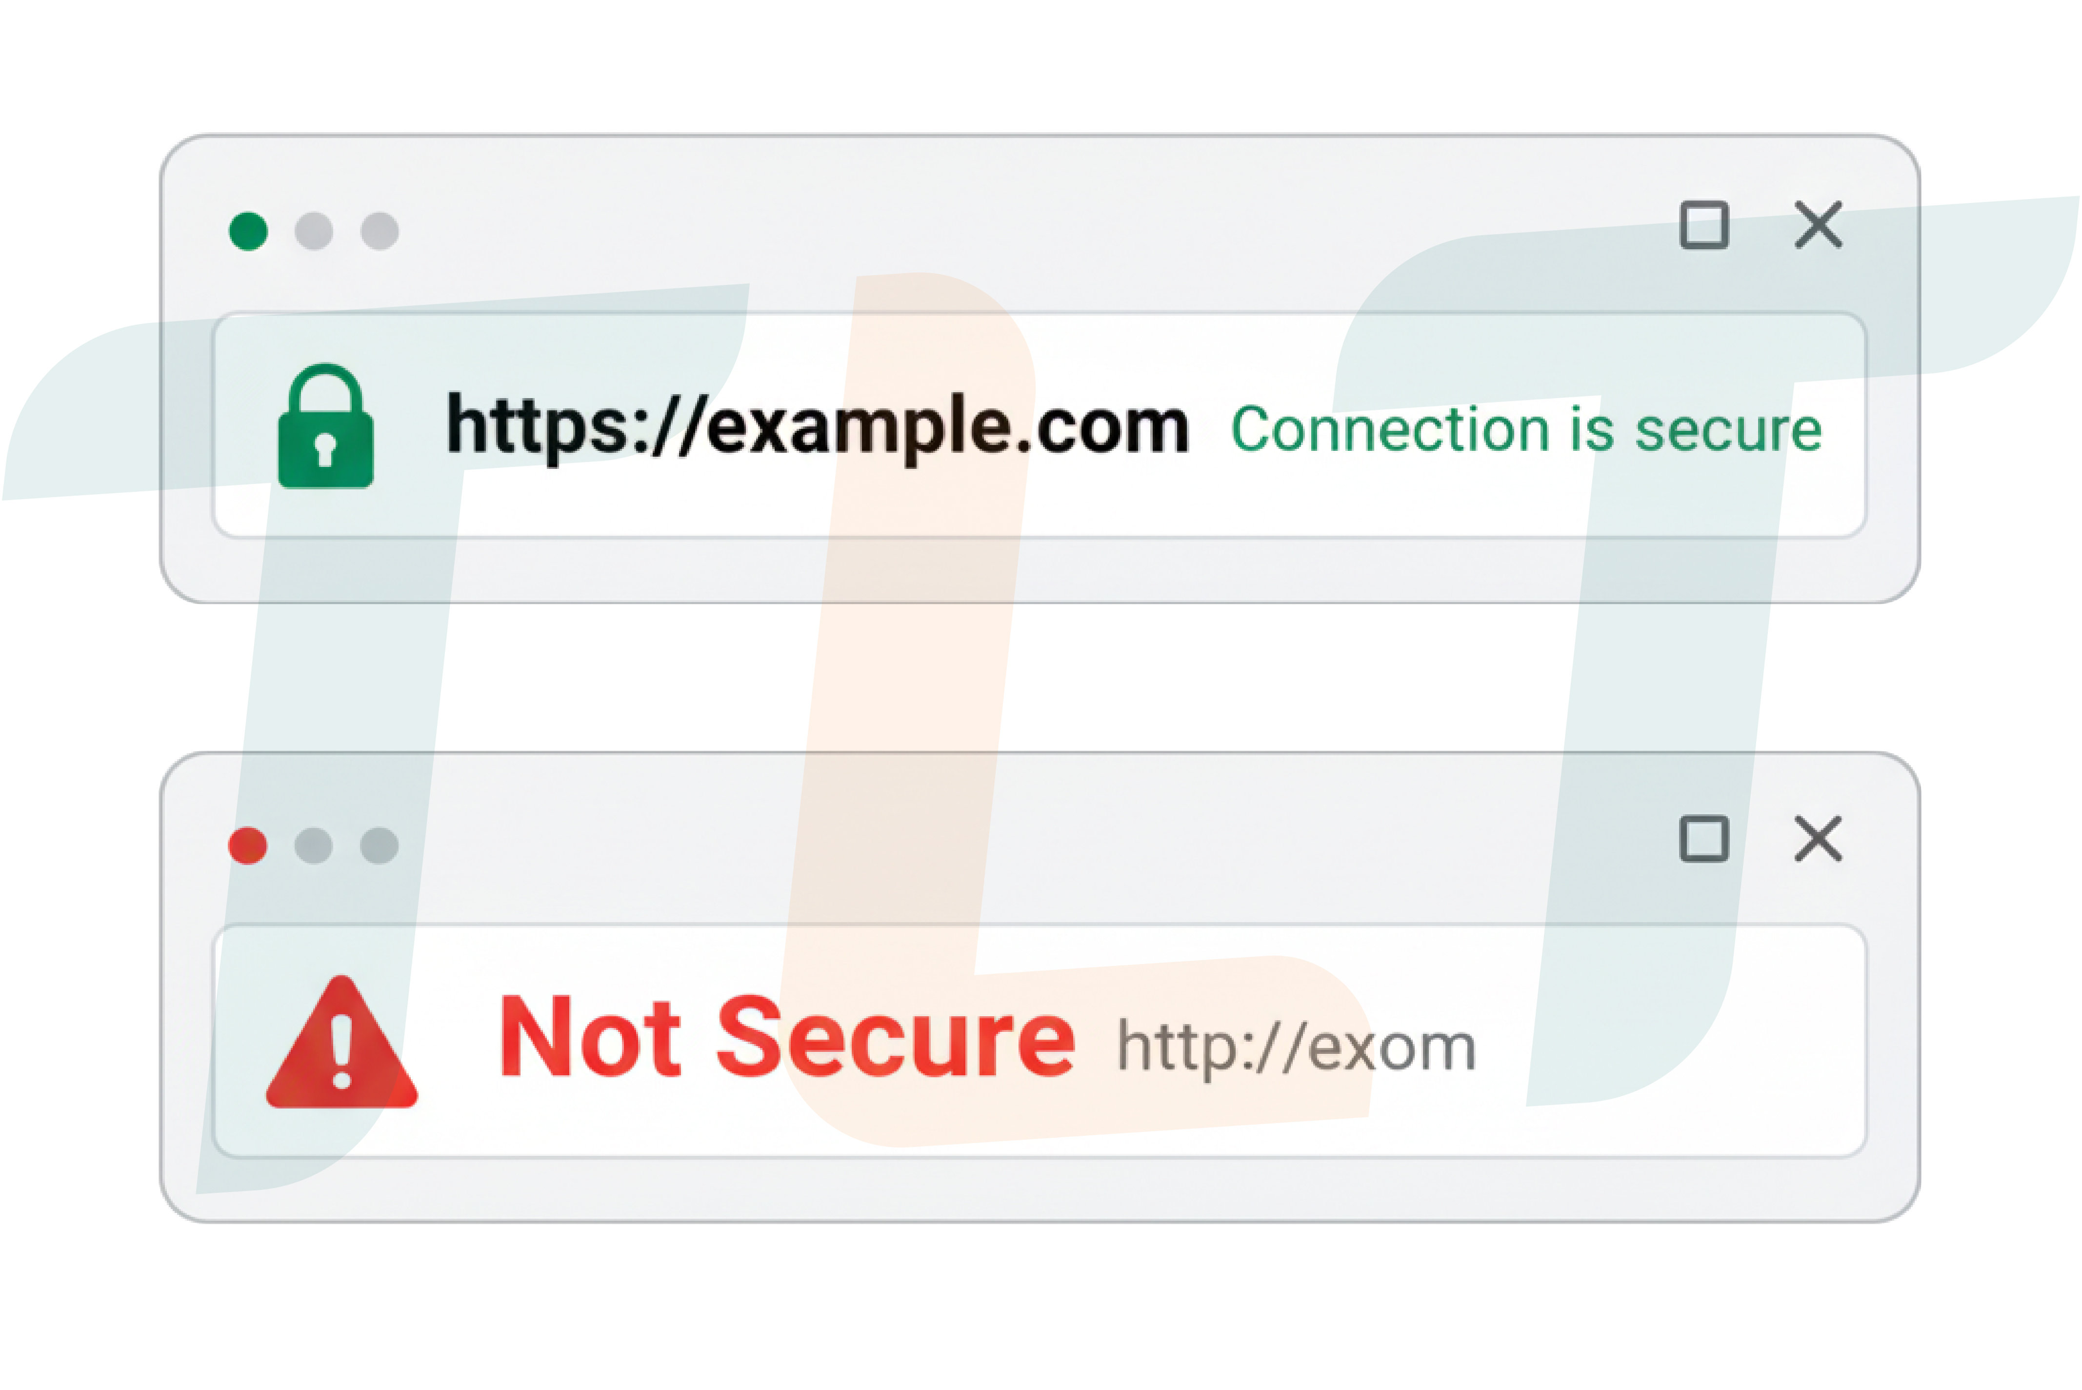This screenshot has height=1390, width=2082.
Task: Click the last gray dot in Not Secure window
Action: click(x=380, y=846)
